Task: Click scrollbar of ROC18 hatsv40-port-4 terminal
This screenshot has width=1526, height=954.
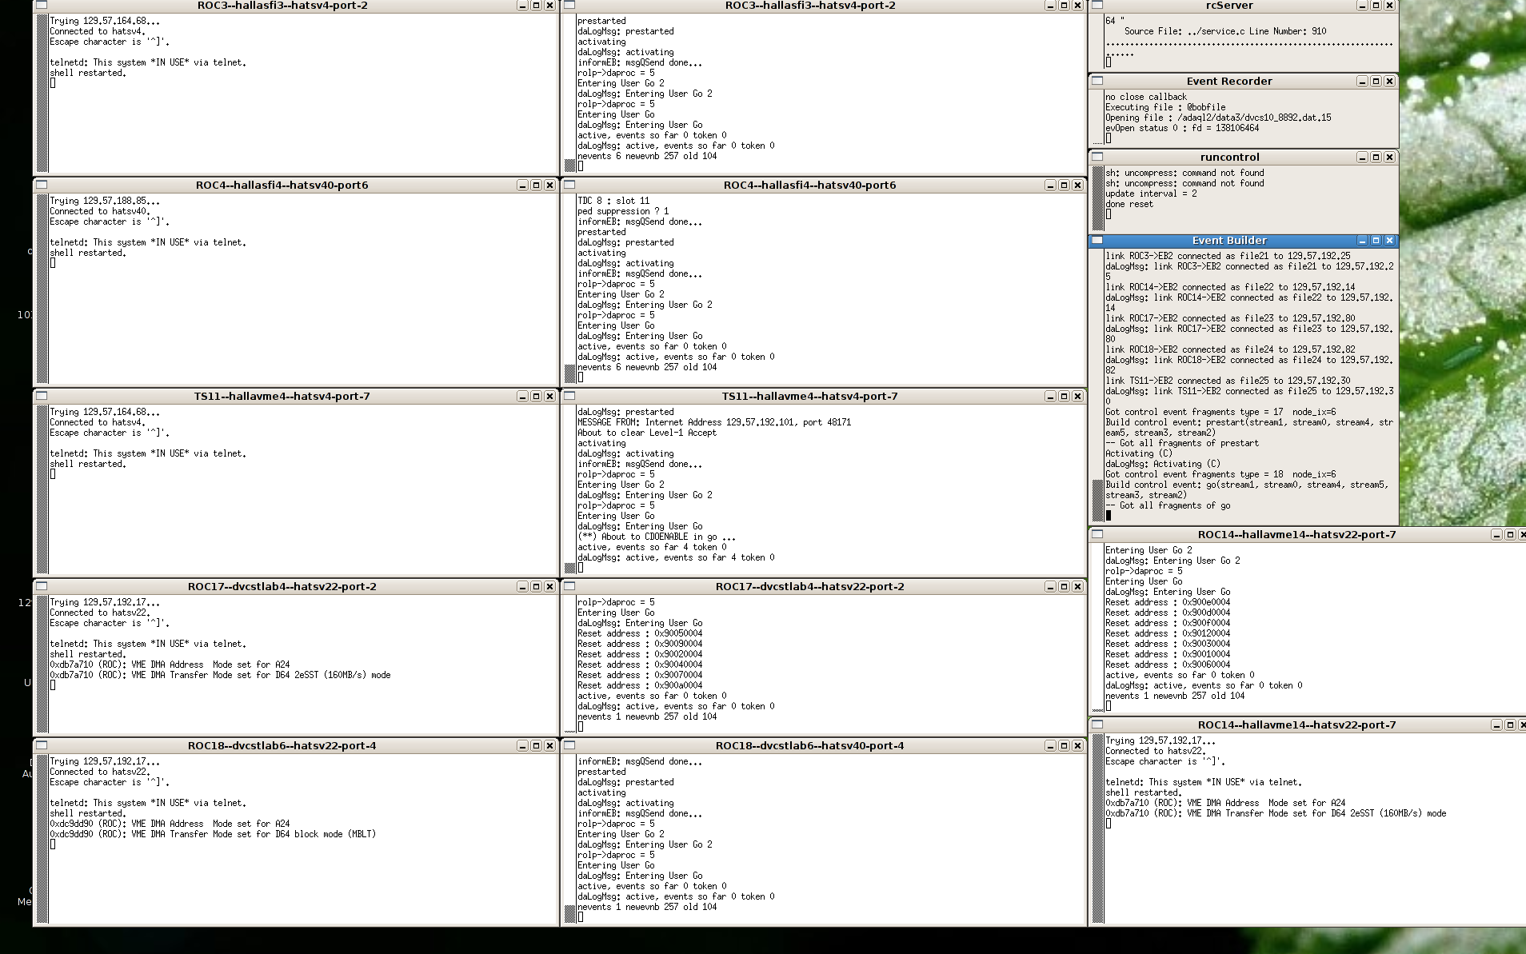Action: [570, 839]
